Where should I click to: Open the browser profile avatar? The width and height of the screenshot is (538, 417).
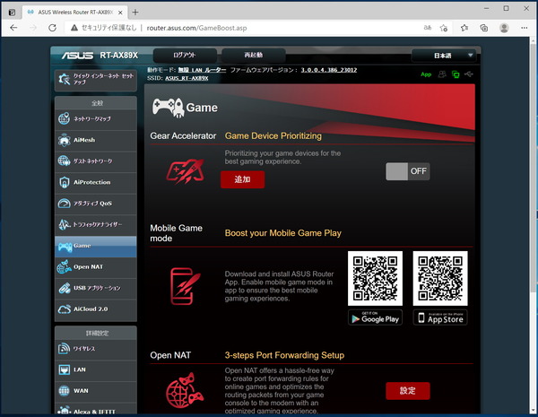click(x=504, y=28)
